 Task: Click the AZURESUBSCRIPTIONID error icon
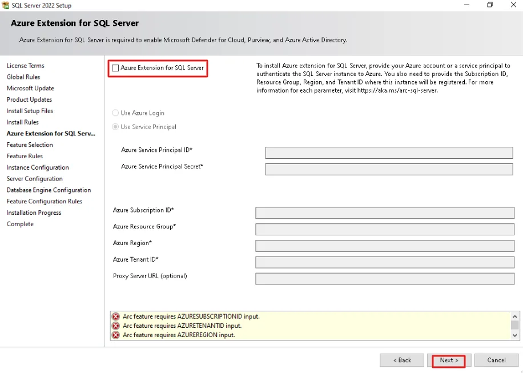(x=116, y=316)
